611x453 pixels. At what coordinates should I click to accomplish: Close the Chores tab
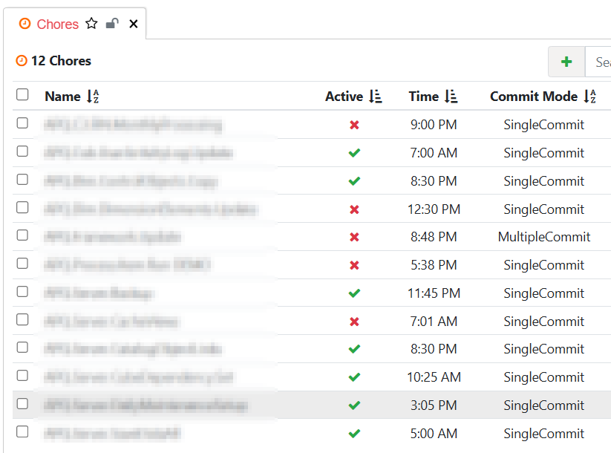[x=134, y=25]
